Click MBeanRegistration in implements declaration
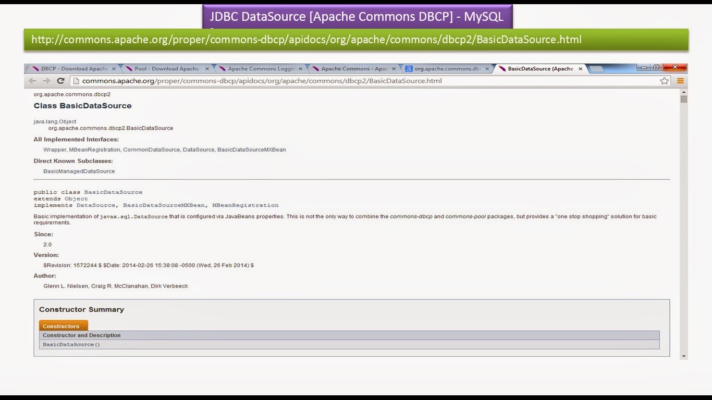 pyautogui.click(x=245, y=205)
